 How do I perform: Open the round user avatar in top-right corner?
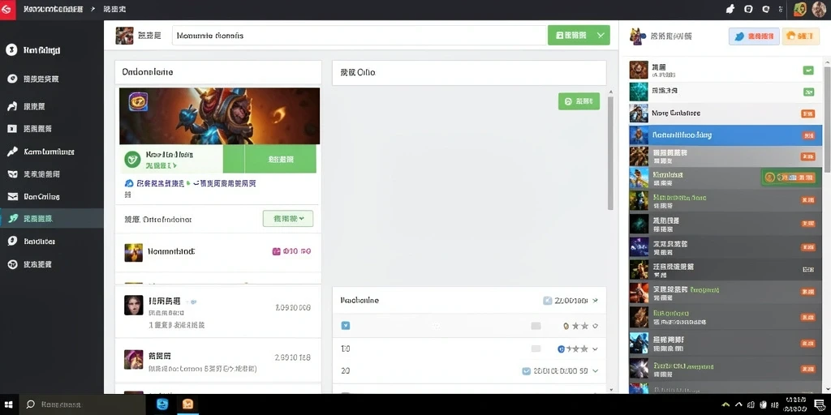click(x=819, y=9)
